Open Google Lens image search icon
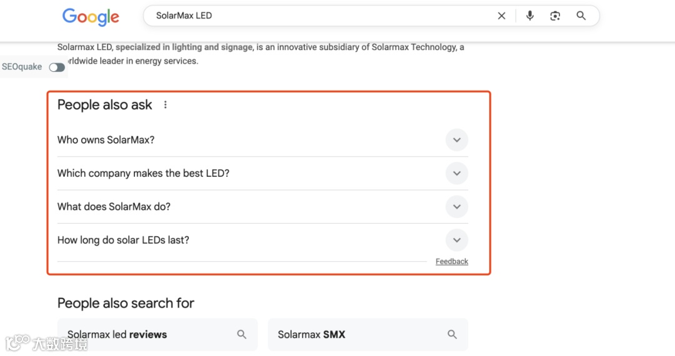 tap(555, 16)
